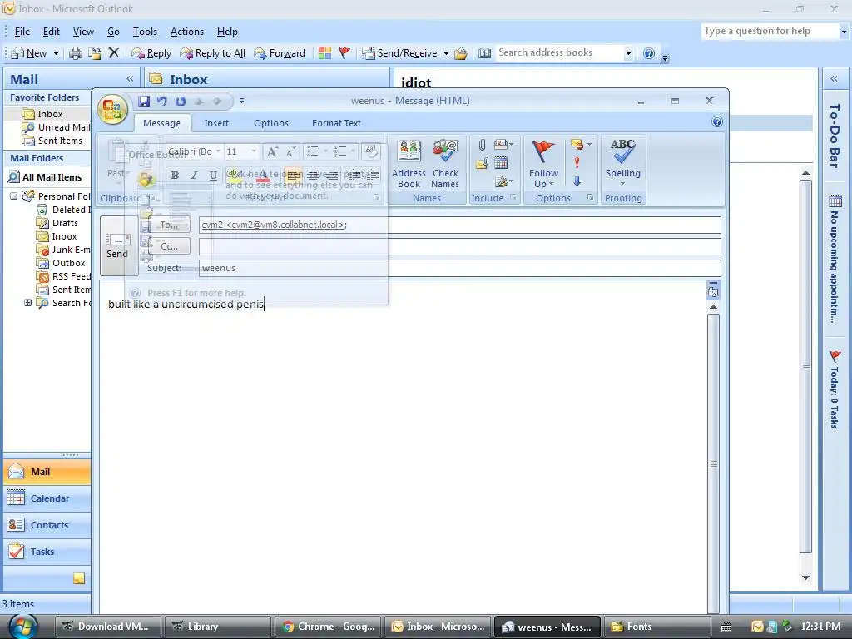Open the font size 11 dropdown

254,151
